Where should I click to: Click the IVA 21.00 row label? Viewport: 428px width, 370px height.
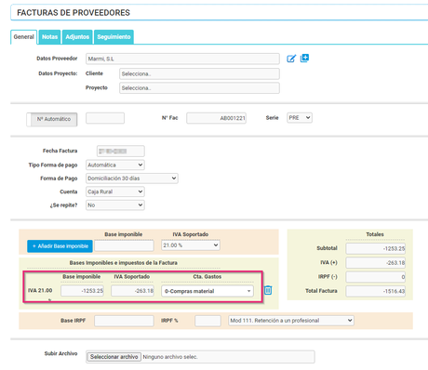click(x=40, y=291)
